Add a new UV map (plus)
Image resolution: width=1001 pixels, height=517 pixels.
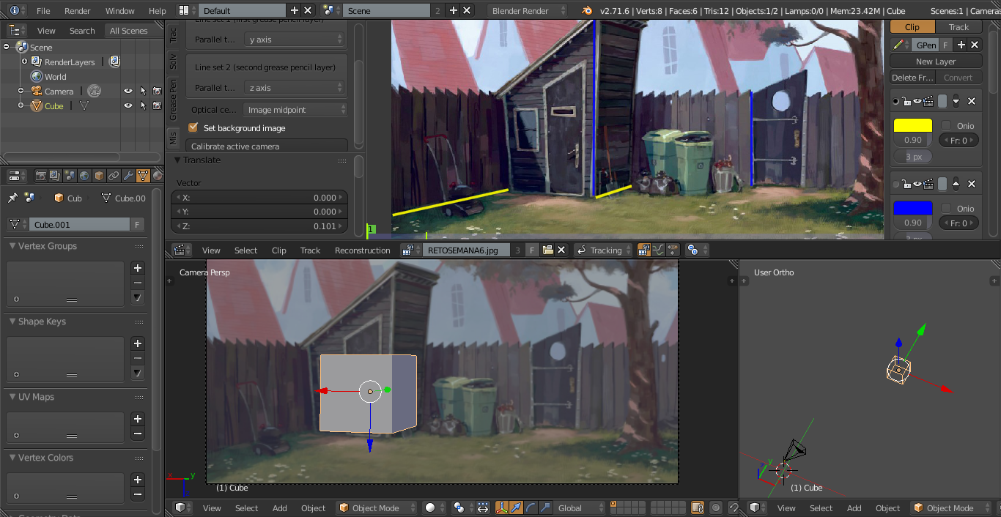(137, 419)
